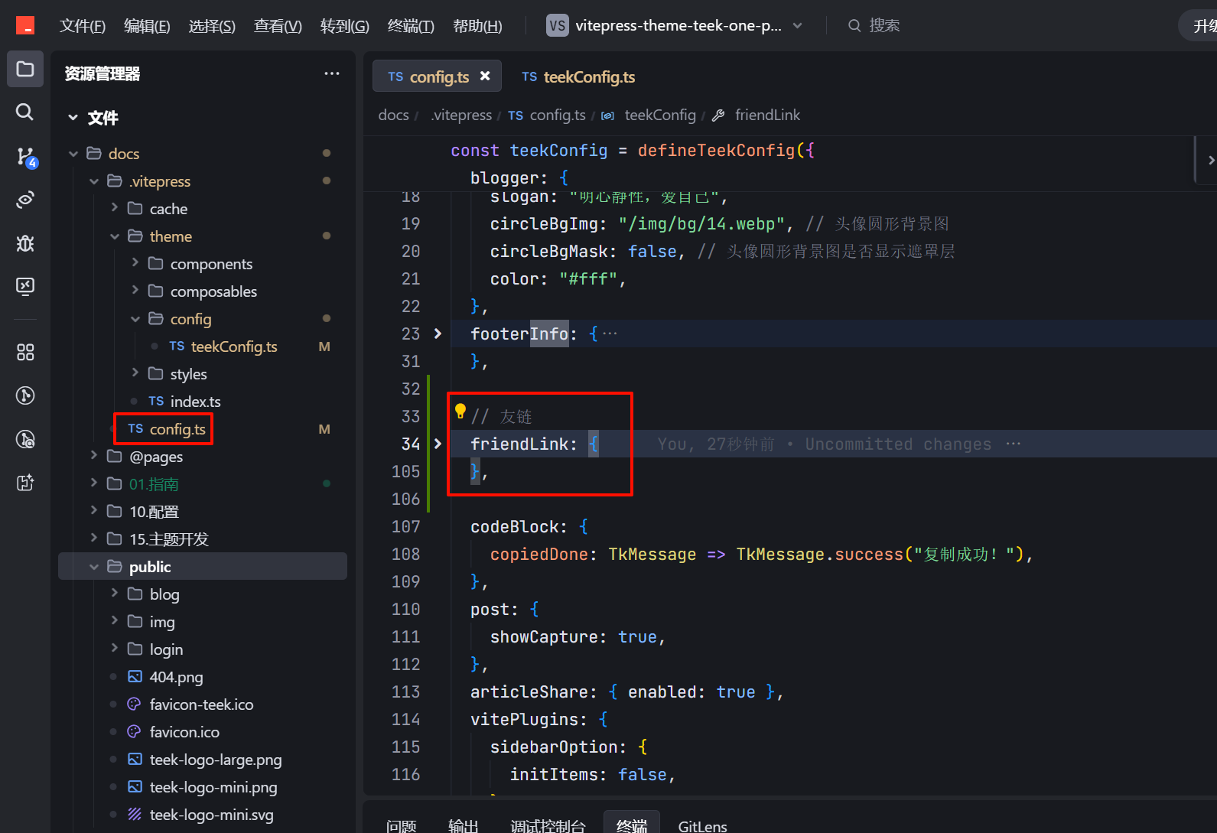Click the lightbulb code action icon
The image size is (1217, 833).
tap(460, 412)
